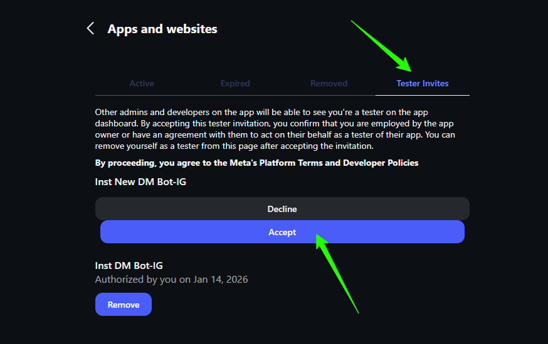Screen dimensions: 548x344
Task: Switch to the Active tab
Action: (x=142, y=83)
